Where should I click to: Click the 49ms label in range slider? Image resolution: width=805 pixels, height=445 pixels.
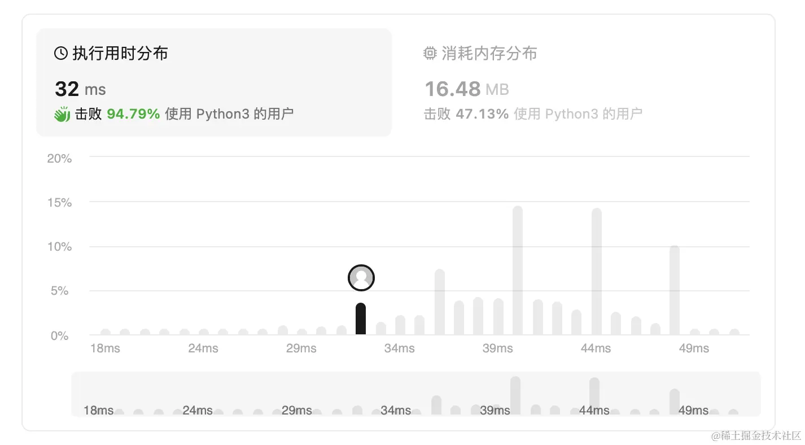click(x=694, y=411)
